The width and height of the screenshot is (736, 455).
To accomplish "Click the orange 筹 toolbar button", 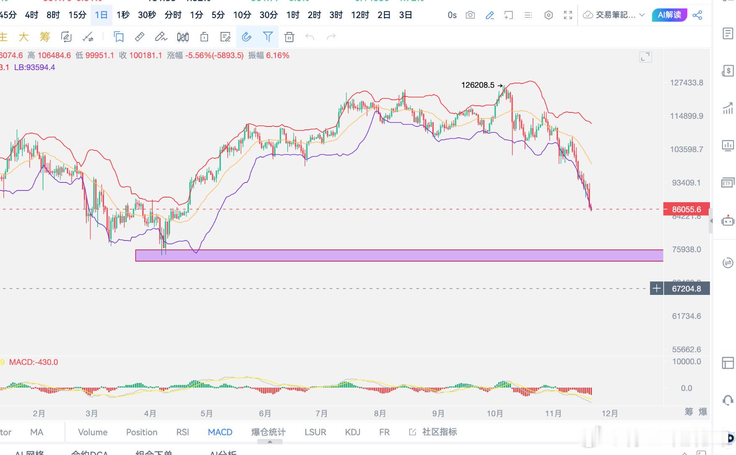I will click(x=45, y=37).
